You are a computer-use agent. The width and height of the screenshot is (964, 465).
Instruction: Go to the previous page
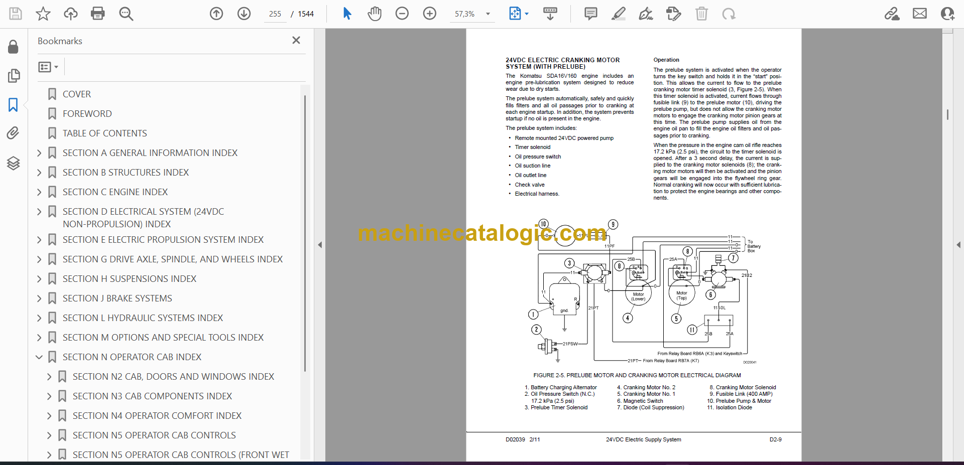[x=216, y=14]
